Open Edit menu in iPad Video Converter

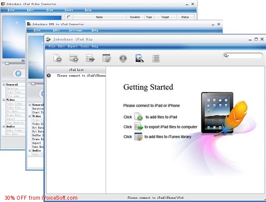30,10
